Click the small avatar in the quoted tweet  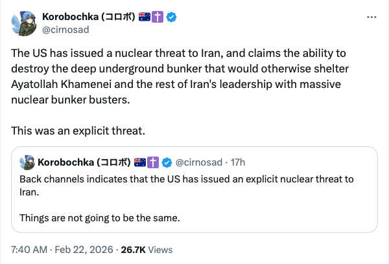(x=27, y=161)
